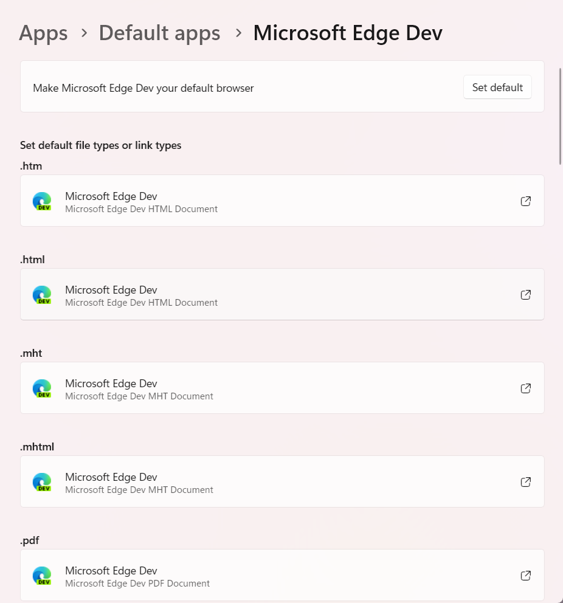
Task: Click the Microsoft Edge Dev icon for .mhtml
Action: click(x=42, y=482)
